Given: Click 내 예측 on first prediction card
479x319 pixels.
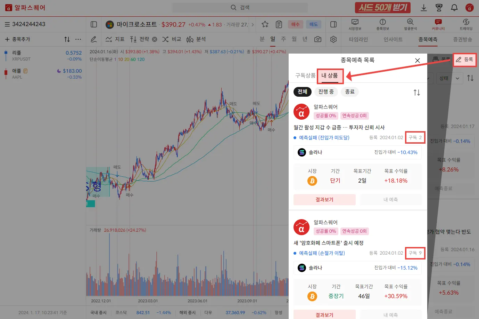Looking at the screenshot, I should [x=391, y=200].
